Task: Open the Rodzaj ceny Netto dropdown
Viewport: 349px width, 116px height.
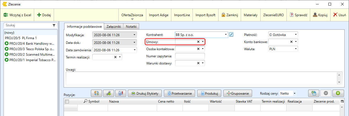Action: 294,93
